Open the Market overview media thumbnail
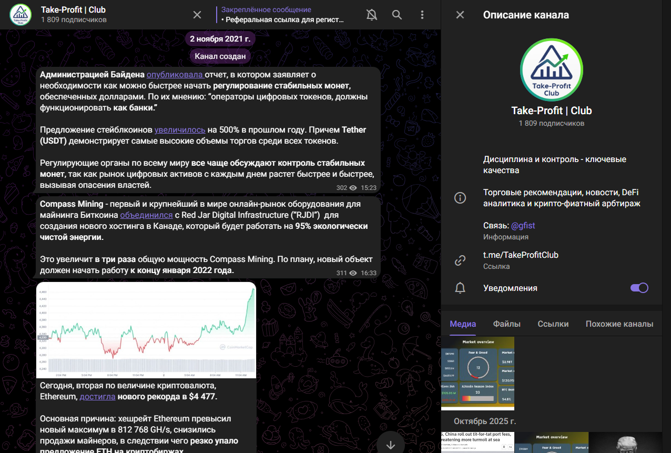The height and width of the screenshot is (453, 671). [x=477, y=374]
